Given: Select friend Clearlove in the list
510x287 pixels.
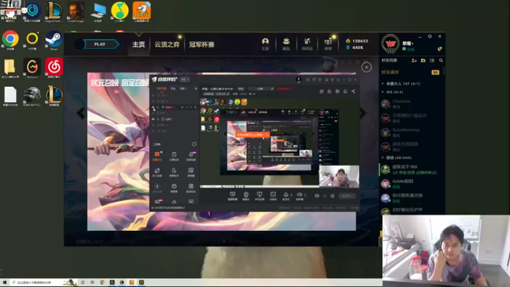Looking at the screenshot, I should (x=411, y=104).
